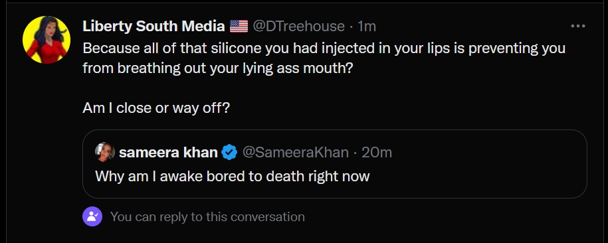The height and width of the screenshot is (243, 608).
Task: Click the 'from breathing out your lying' line
Action: [217, 68]
